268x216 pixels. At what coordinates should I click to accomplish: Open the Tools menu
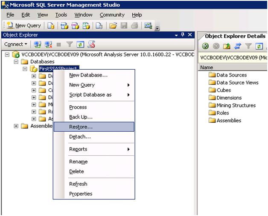click(61, 15)
